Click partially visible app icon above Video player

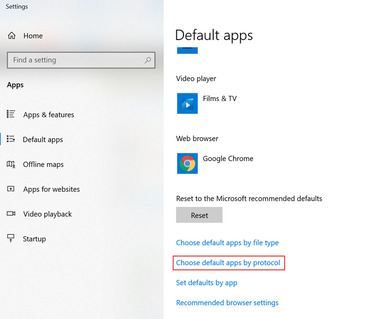pos(187,50)
